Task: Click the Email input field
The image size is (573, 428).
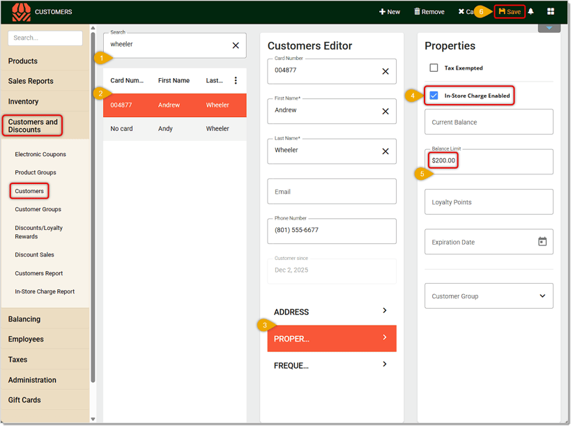Action: (333, 192)
